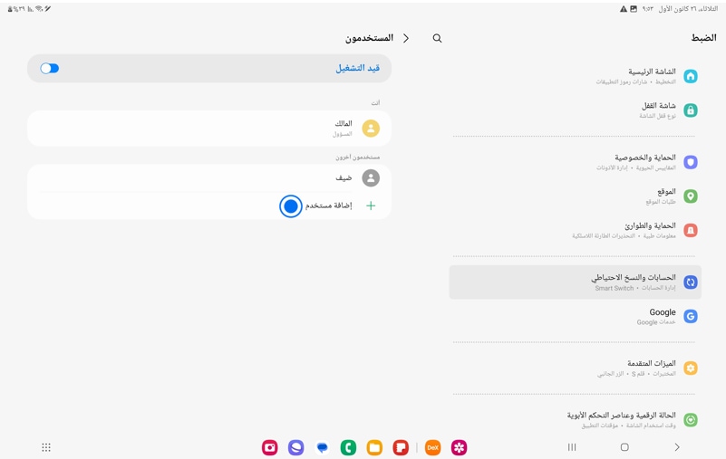
Task: Tap the recent apps navigation button
Action: pyautogui.click(x=572, y=447)
